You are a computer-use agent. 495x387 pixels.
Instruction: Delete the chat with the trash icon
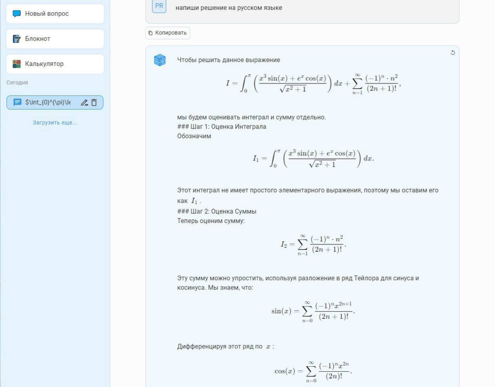coord(94,103)
